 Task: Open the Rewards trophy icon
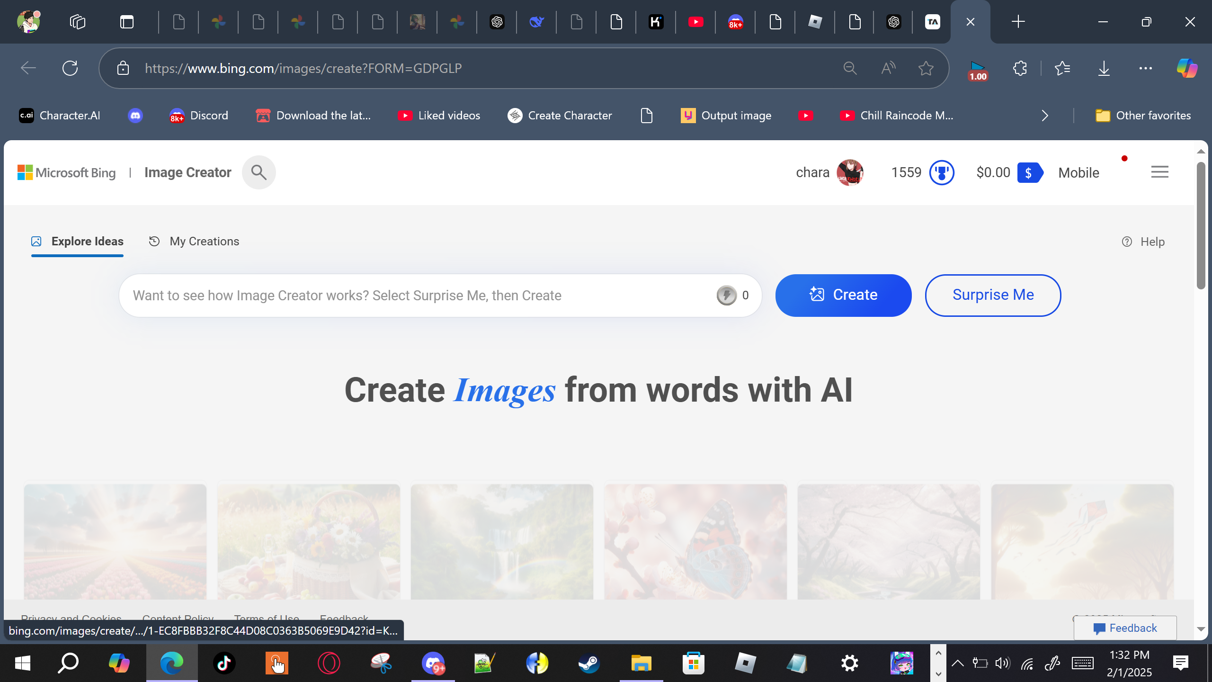pyautogui.click(x=941, y=173)
